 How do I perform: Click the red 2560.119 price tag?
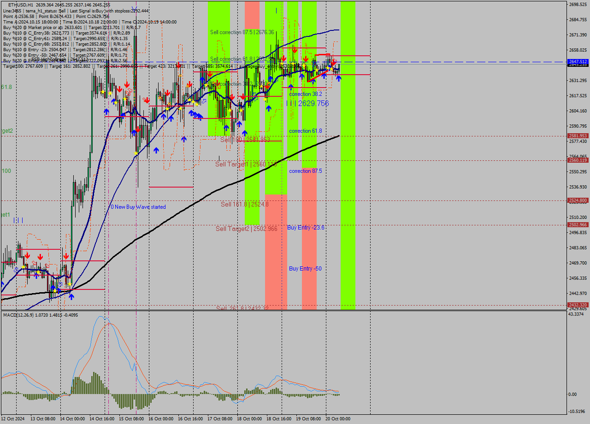tap(578, 160)
